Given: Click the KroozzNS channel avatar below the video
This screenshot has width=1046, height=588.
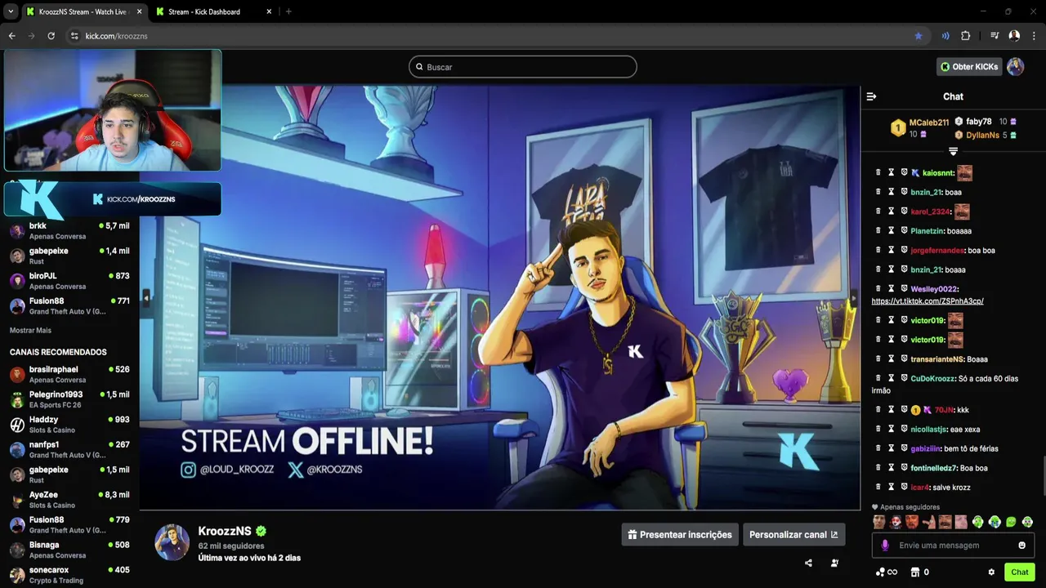Looking at the screenshot, I should coord(172,542).
